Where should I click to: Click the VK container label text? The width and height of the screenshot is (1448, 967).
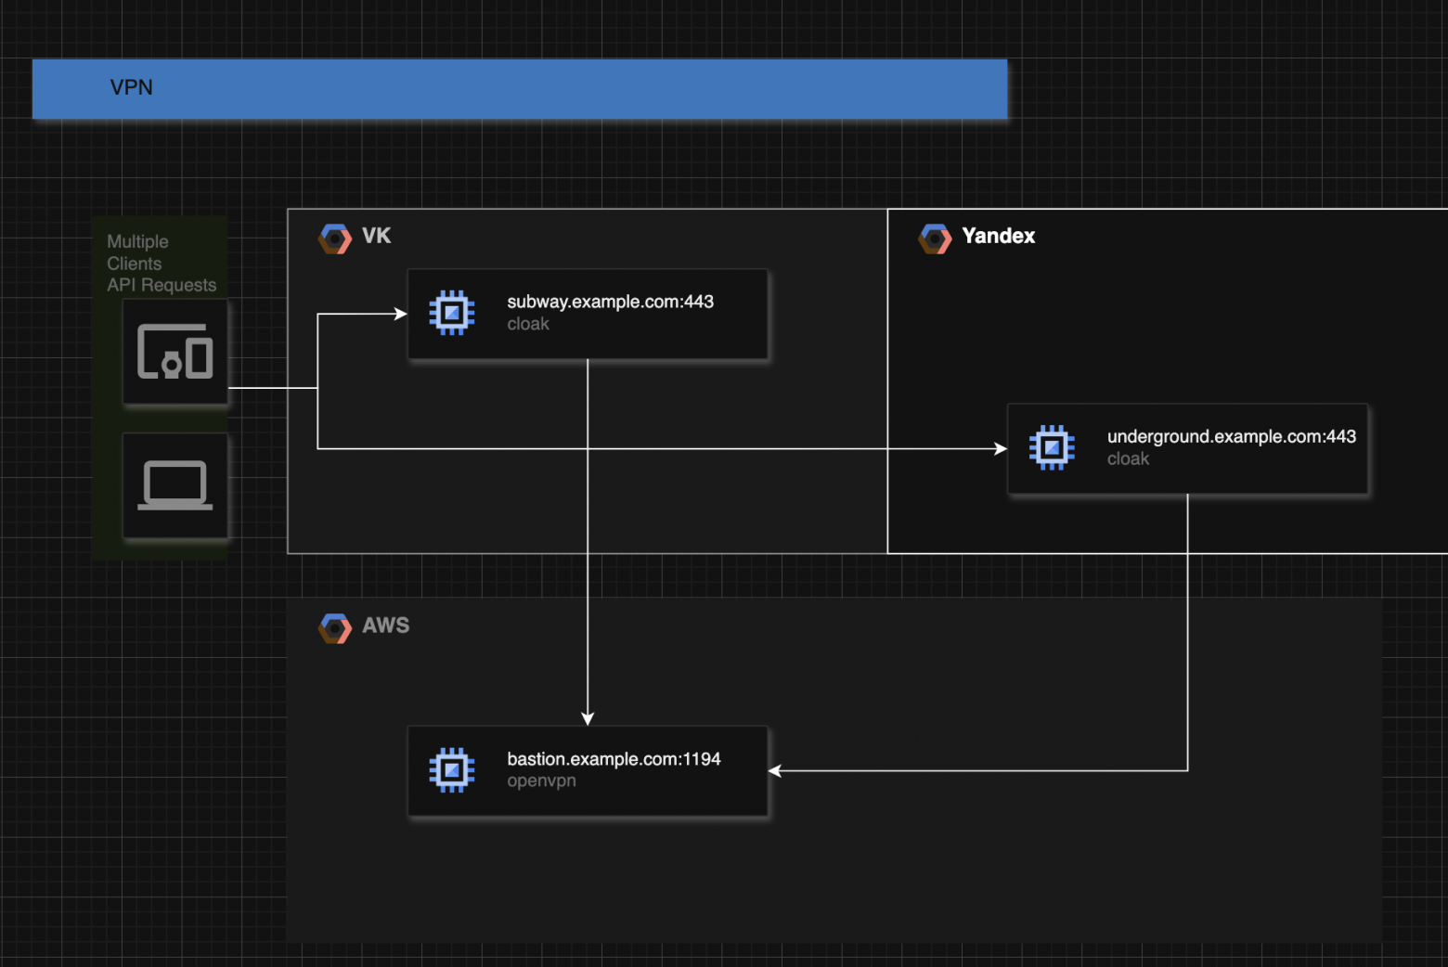tap(376, 237)
